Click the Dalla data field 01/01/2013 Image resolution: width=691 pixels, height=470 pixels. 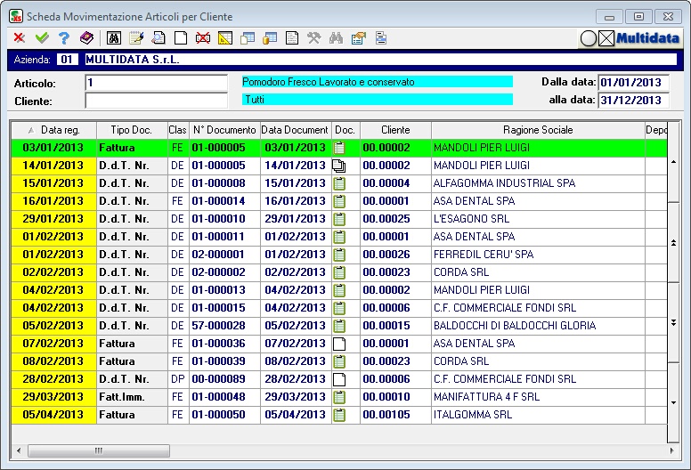click(x=634, y=83)
